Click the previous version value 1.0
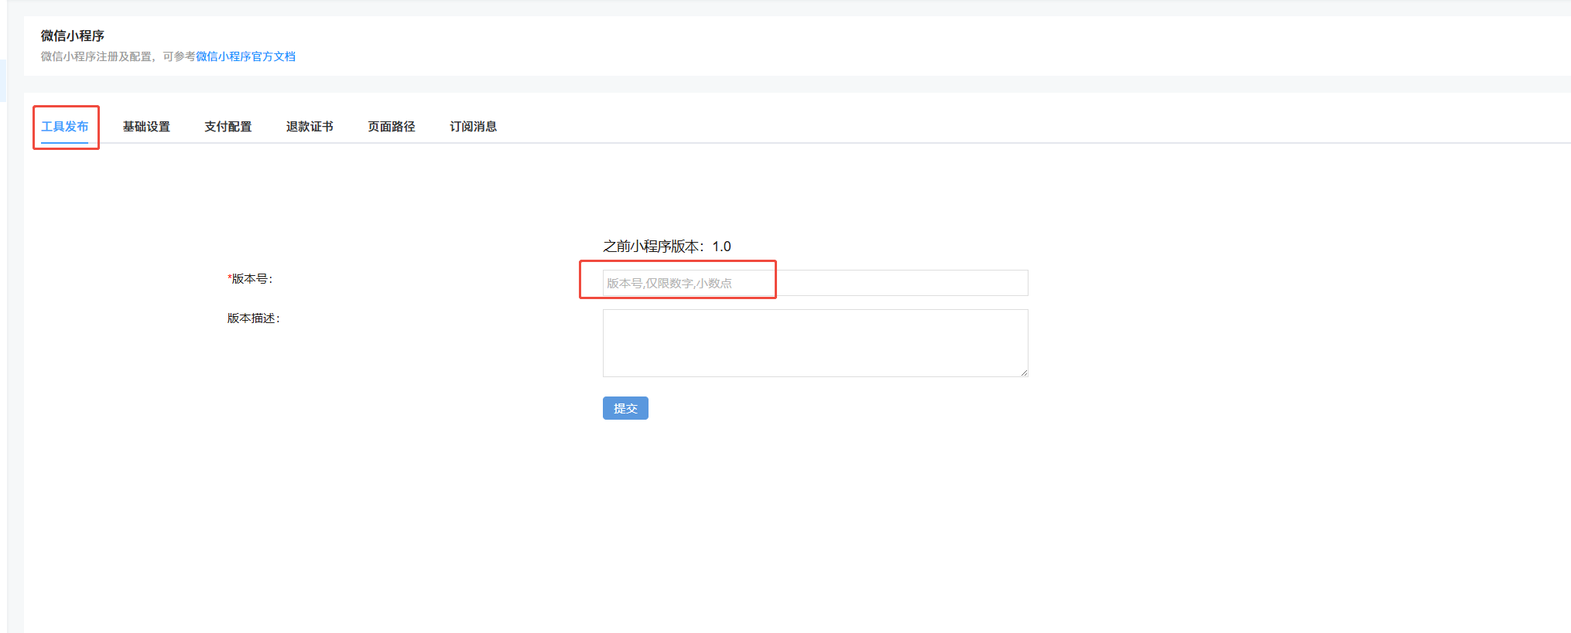1571x633 pixels. [x=721, y=247]
